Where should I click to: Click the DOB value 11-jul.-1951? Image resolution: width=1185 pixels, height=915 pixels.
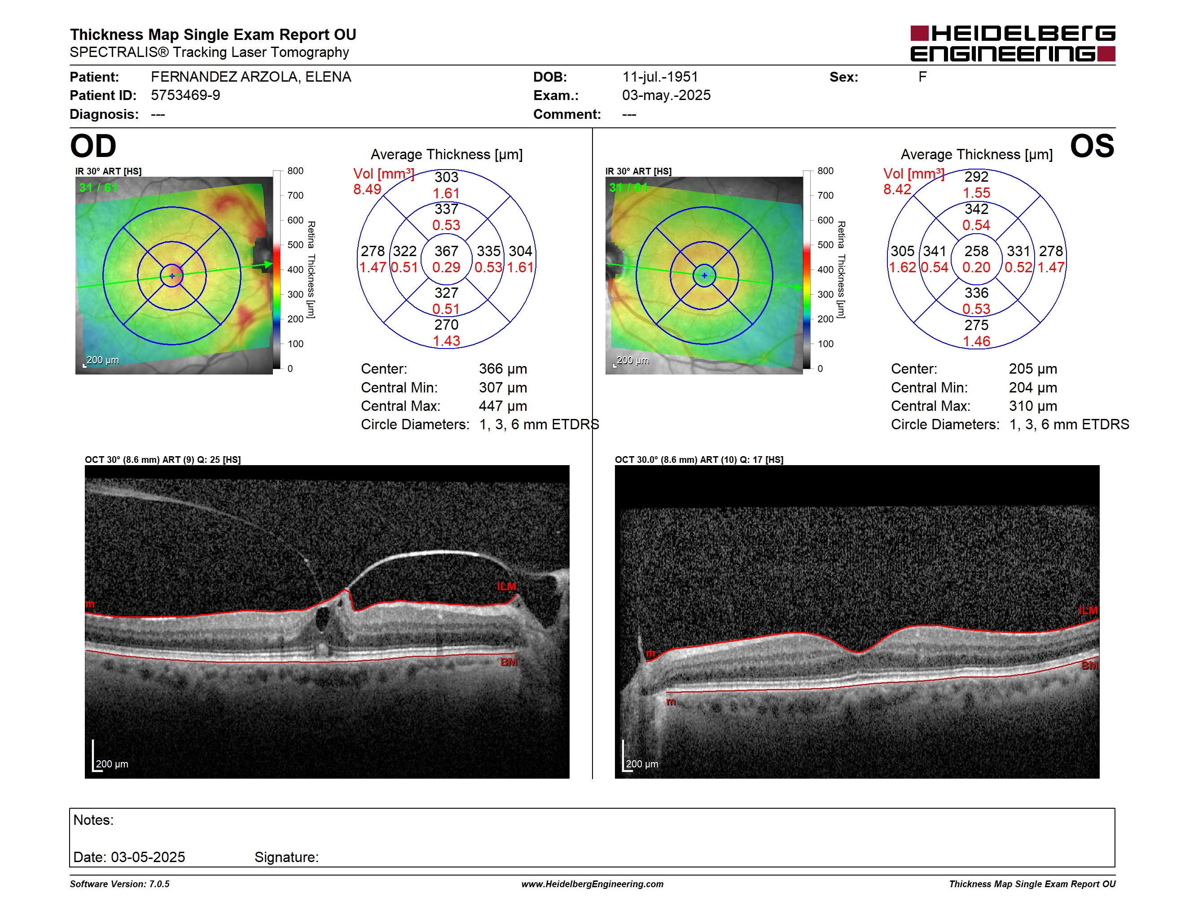[660, 77]
